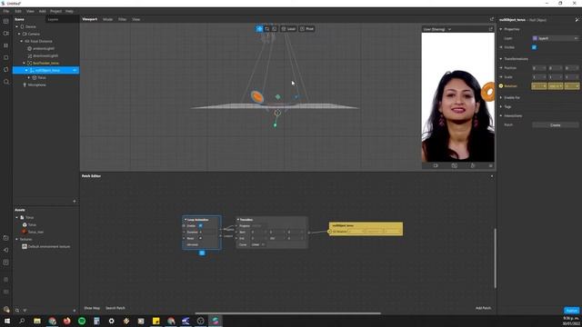Open the Edit menu

[18, 11]
